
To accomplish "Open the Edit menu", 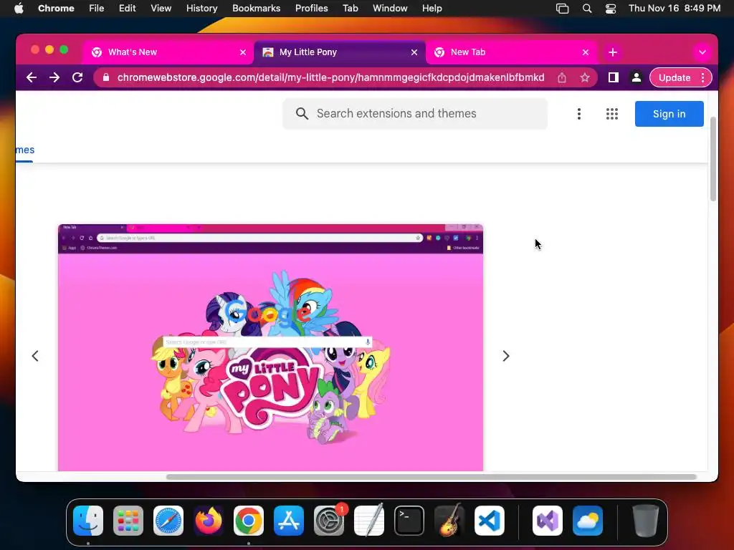I will 127,9.
